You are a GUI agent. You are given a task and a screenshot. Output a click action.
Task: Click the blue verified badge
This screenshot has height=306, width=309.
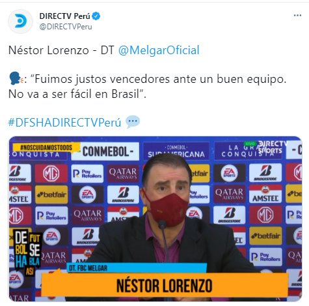(x=96, y=16)
